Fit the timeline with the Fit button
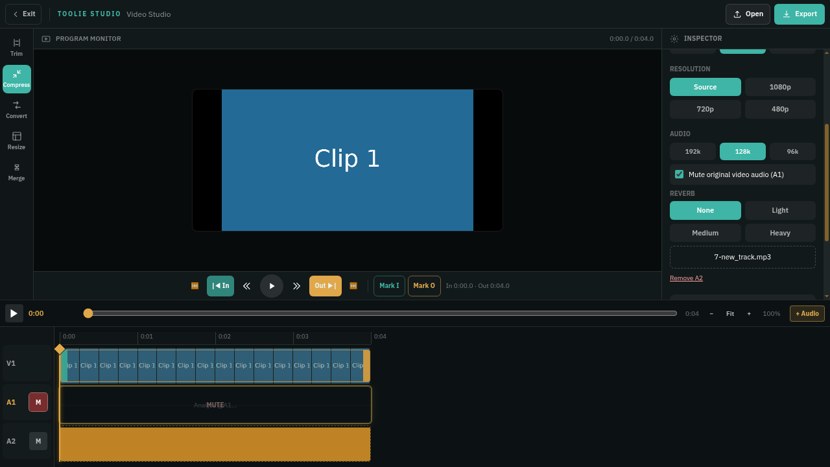Screen dimensions: 830x467 (730, 313)
